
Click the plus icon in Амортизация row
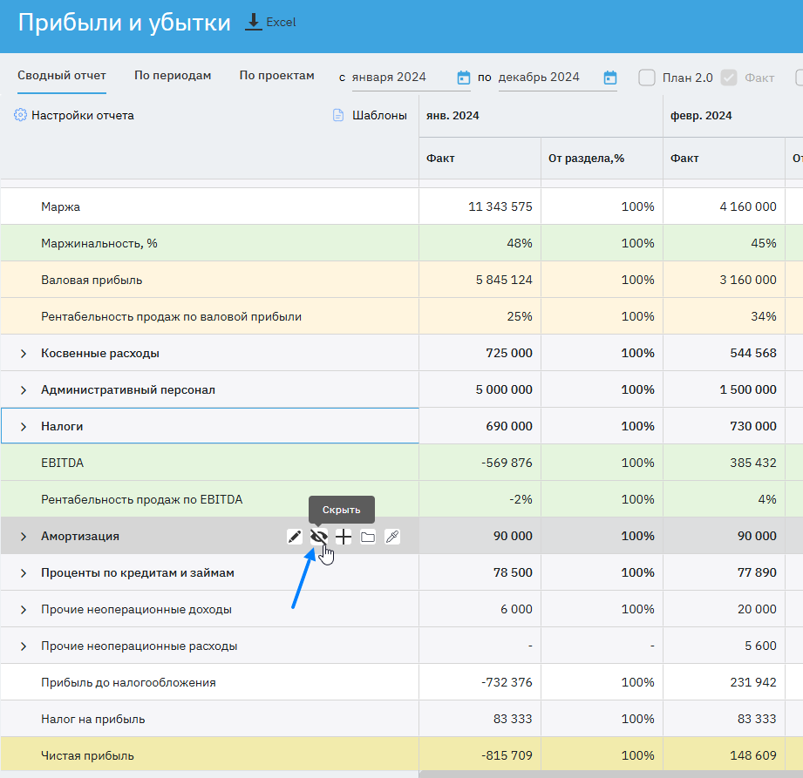(344, 537)
